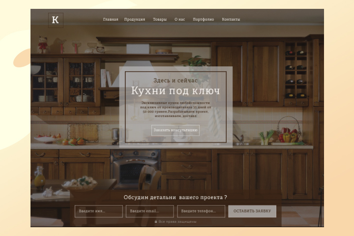The image size is (354, 236).
Task: Click the Заказать консультацию button
Action: [x=176, y=130]
